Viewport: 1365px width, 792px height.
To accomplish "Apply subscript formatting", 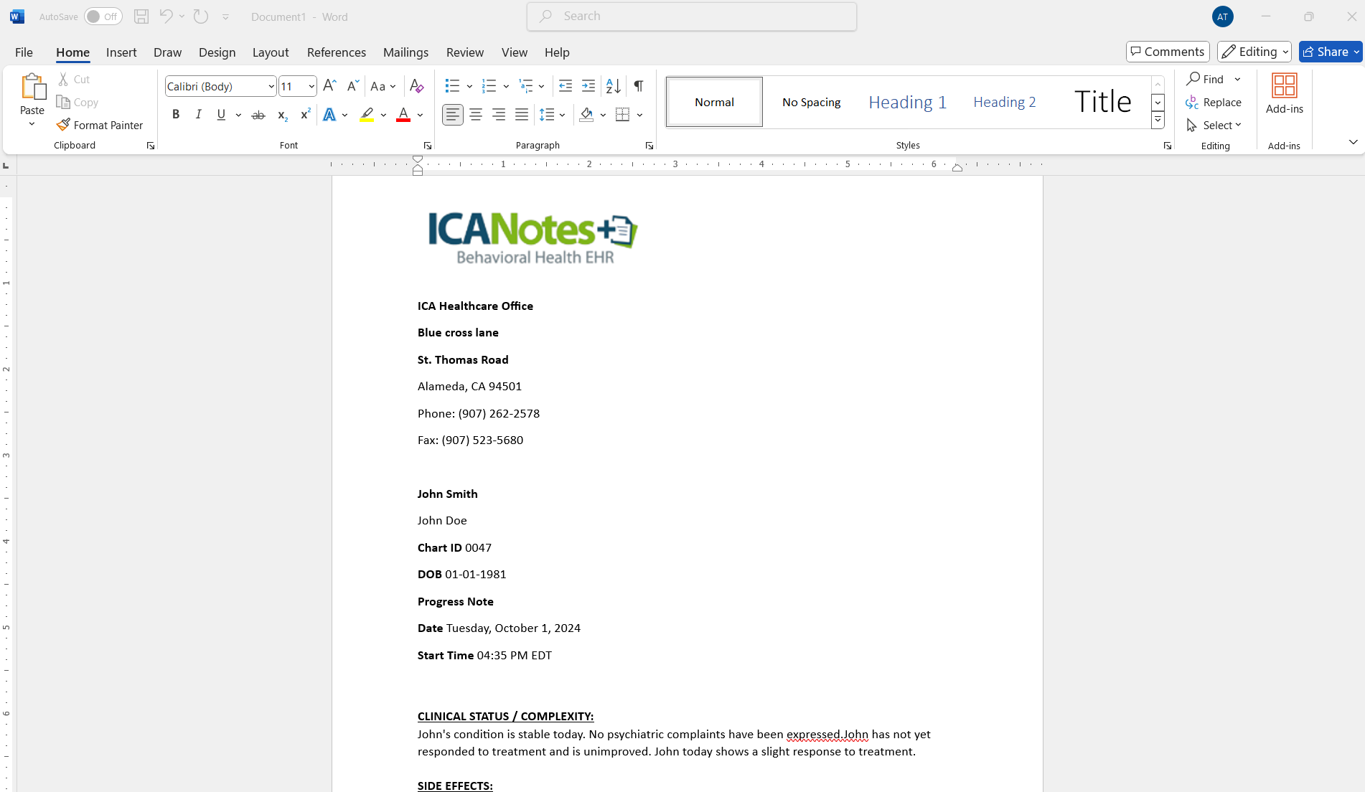I will (283, 115).
